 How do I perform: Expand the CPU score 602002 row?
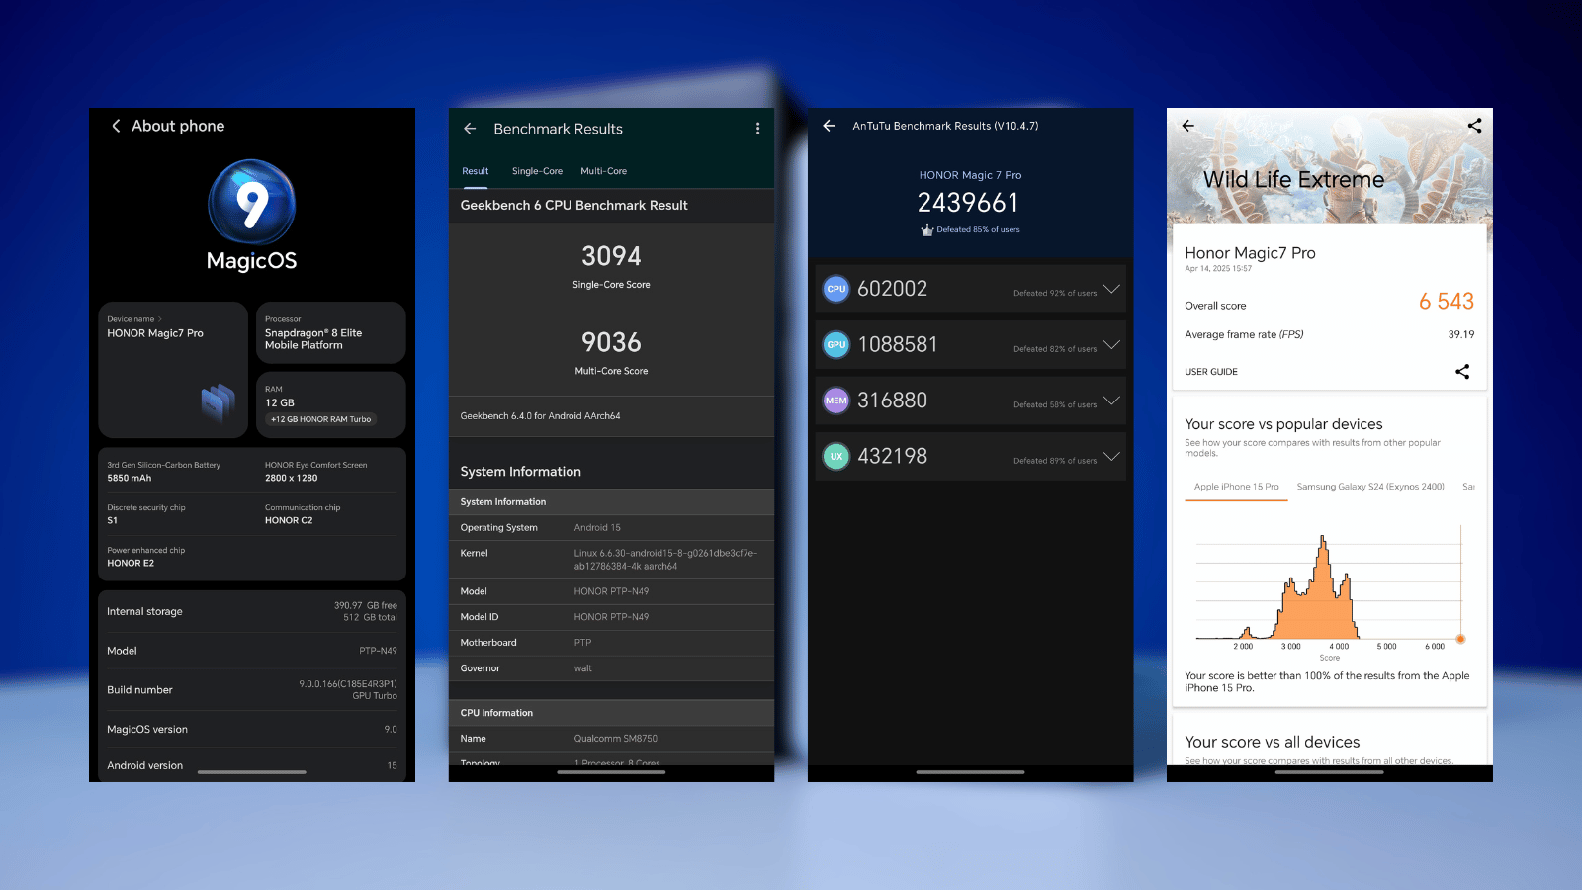coord(1111,289)
